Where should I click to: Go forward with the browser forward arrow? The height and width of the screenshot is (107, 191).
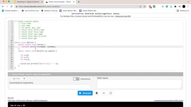coord(7,7)
